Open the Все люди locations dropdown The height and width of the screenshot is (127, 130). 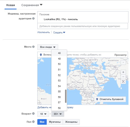(48, 47)
